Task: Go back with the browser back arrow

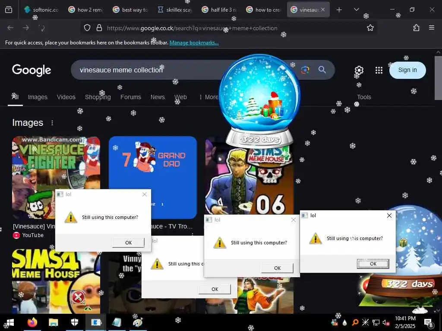Action: tap(10, 28)
